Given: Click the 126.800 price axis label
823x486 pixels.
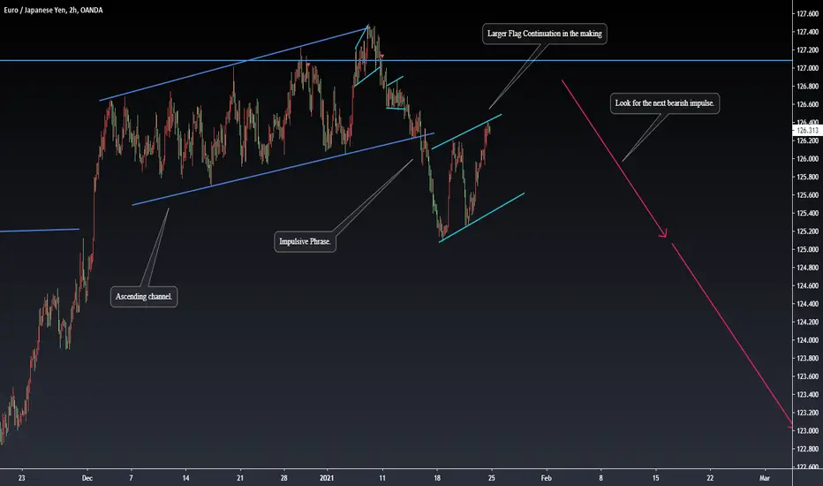Looking at the screenshot, I should coord(807,87).
